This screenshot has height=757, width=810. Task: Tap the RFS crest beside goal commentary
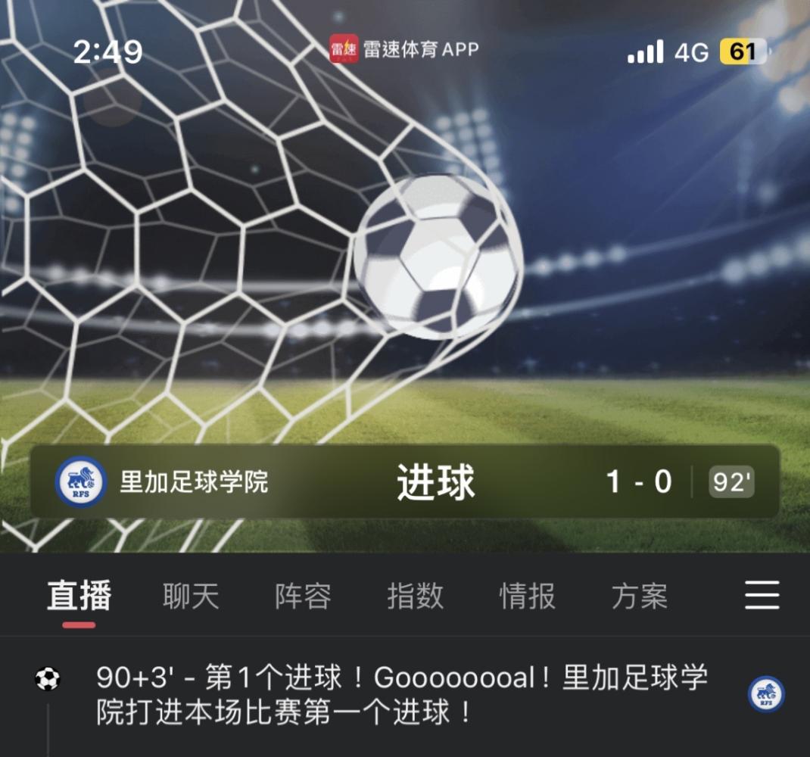(x=766, y=694)
